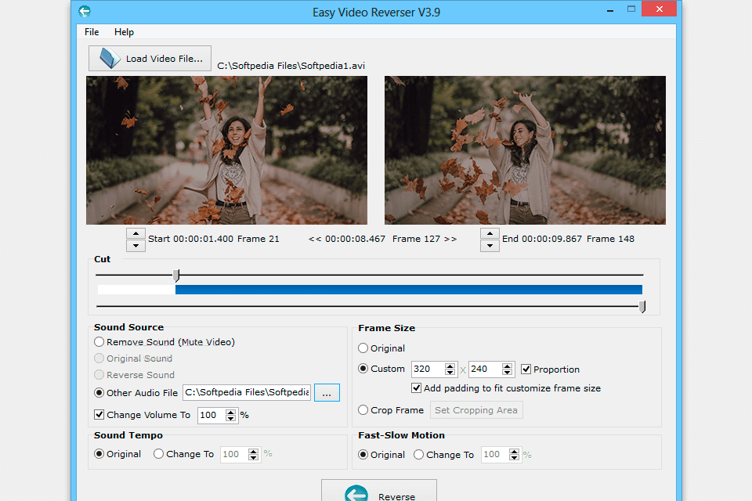Select Original under Frame Size
Screen dimensions: 752x501
381,348
